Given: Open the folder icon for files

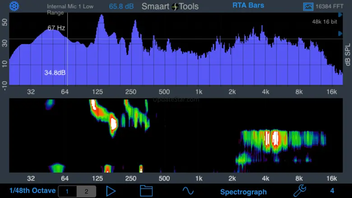Looking at the screenshot, I should 146,191.
